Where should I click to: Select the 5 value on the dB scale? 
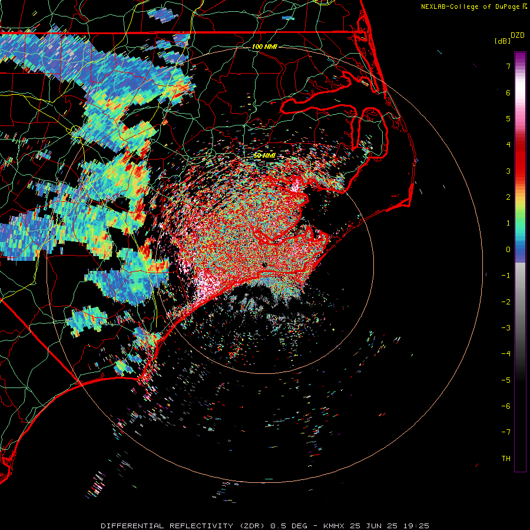click(508, 118)
